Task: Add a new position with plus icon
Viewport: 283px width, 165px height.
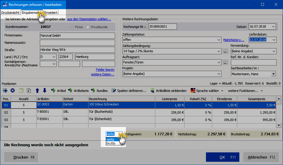Action: pos(5,90)
